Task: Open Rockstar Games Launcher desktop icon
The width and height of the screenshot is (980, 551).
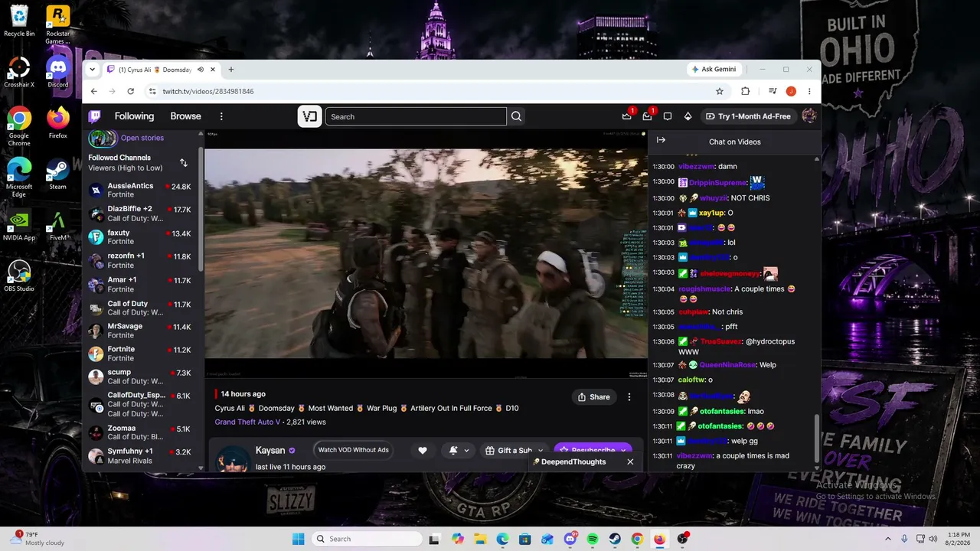Action: pos(58,24)
